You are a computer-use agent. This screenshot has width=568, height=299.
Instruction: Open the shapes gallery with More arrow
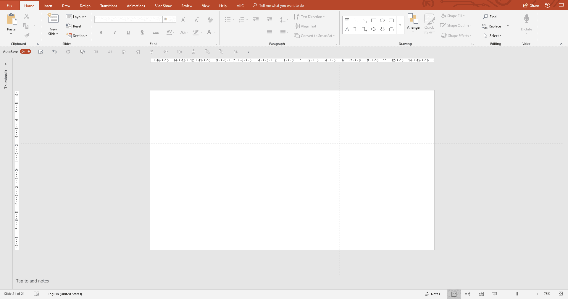click(400, 25)
